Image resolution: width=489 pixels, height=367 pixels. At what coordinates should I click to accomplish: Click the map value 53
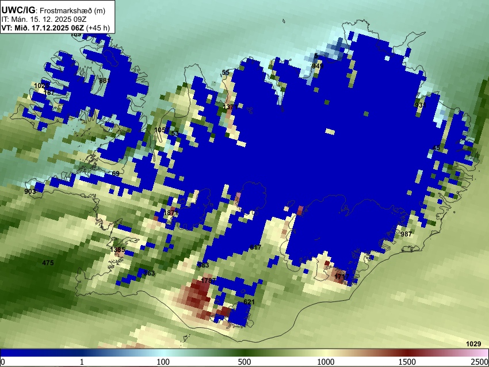[x=175, y=134]
